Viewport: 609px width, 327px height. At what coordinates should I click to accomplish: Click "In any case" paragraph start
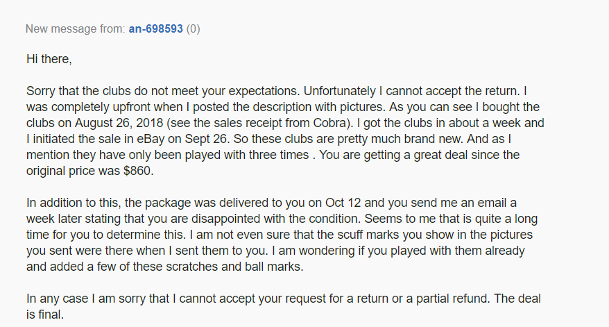(x=57, y=299)
